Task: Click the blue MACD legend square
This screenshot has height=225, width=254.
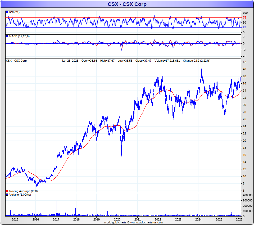Action: click(7, 36)
